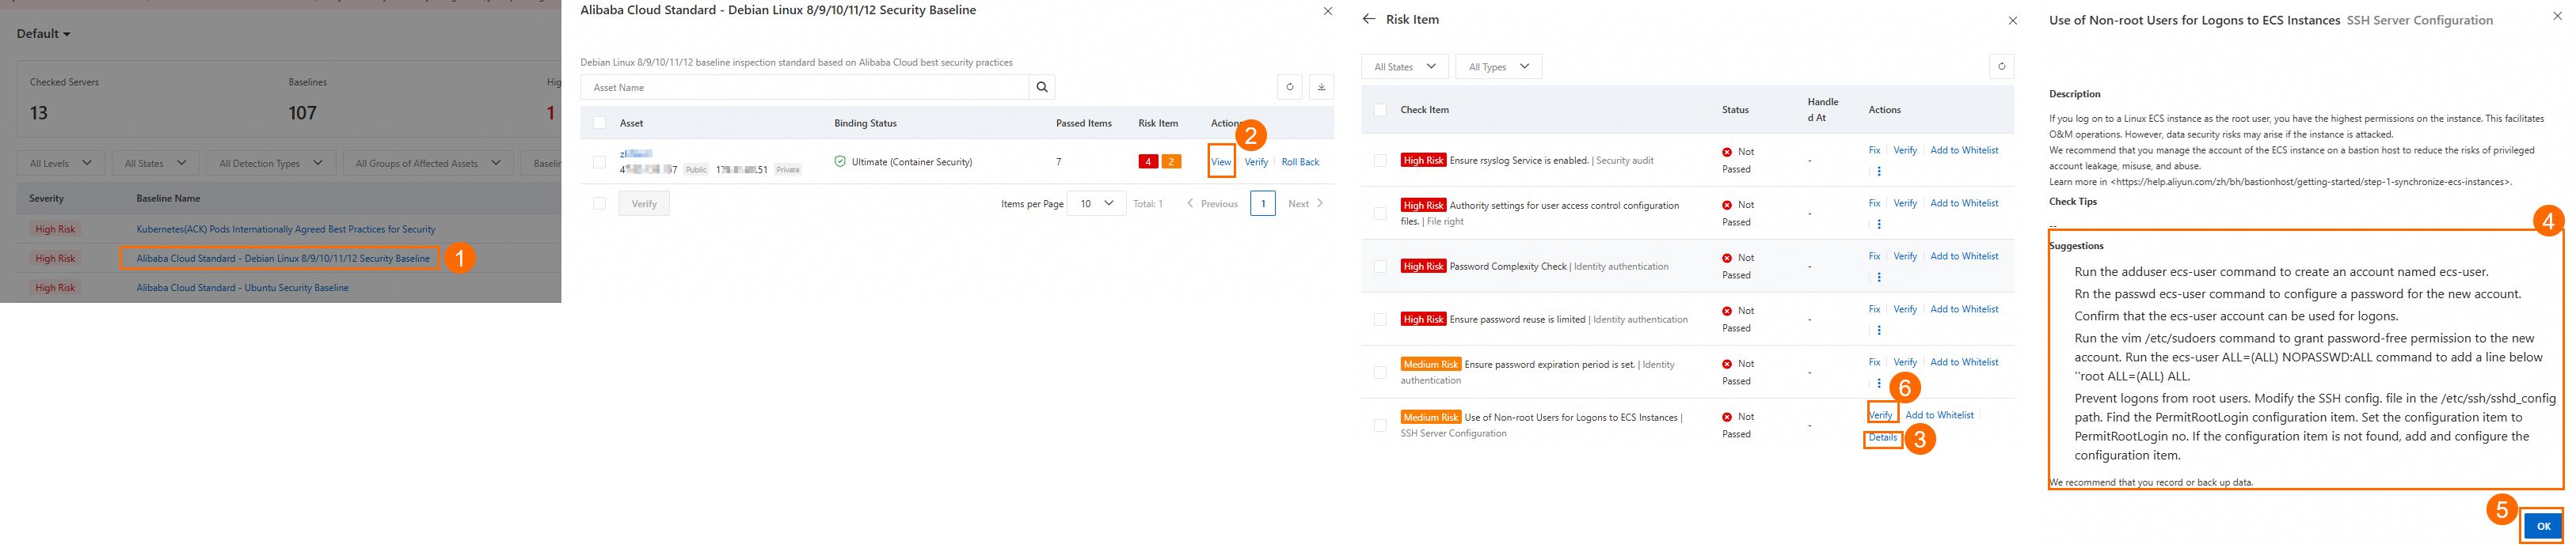Click View action for the asset
Screen dimensions: 2576x552
[1221, 161]
